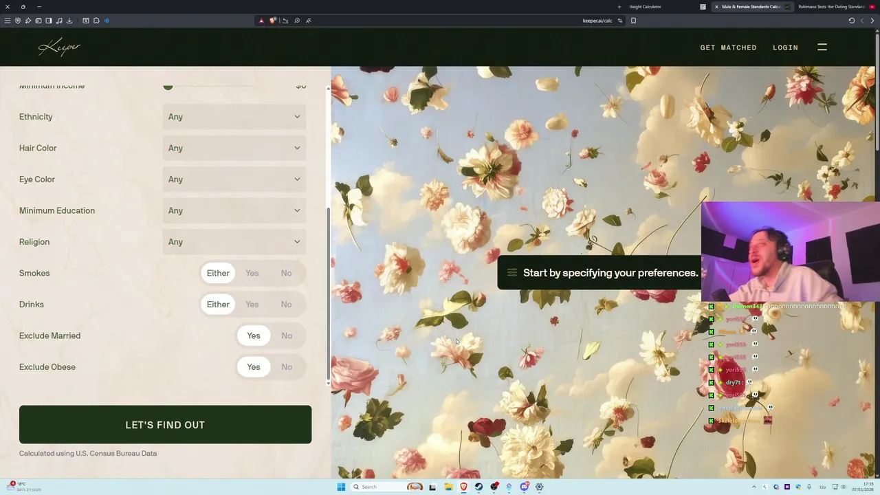This screenshot has height=495, width=880.
Task: Open Steam from the taskbar
Action: coord(478,487)
